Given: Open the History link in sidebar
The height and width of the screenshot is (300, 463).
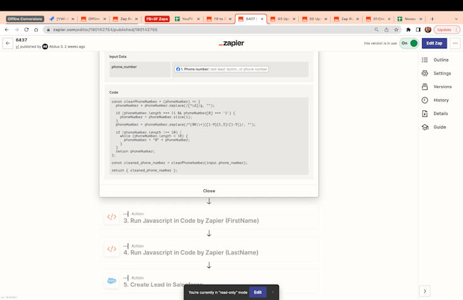Looking at the screenshot, I should (x=441, y=100).
